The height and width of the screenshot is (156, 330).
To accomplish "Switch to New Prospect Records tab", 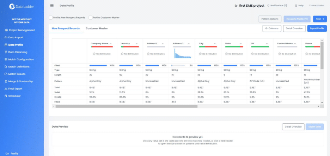I will 66,28.
